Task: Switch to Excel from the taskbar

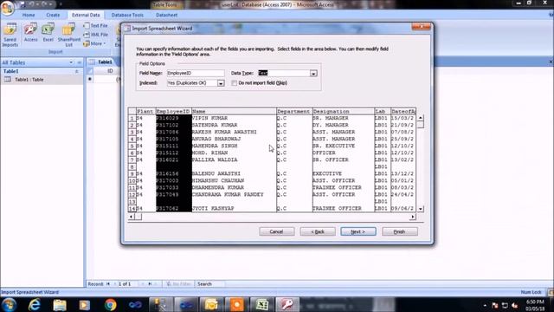Action: [x=261, y=304]
